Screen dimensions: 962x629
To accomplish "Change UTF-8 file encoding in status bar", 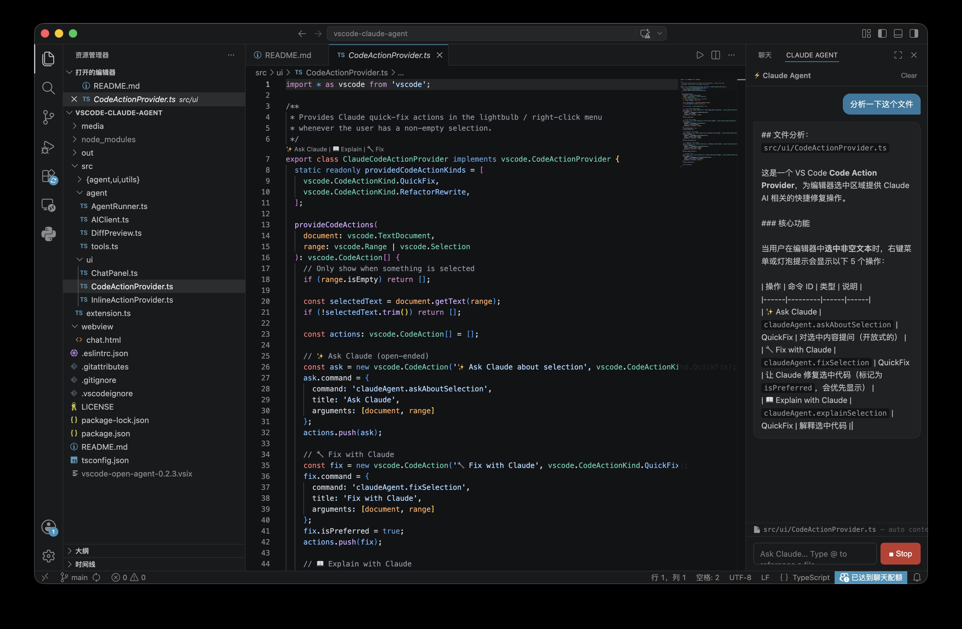I will [x=740, y=577].
